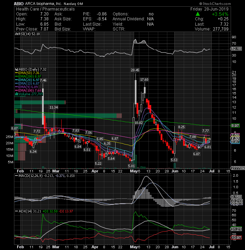Screen dimensions: 245x250
Task: Click the Volume value 277,709 in header
Action: pyautogui.click(x=220, y=29)
